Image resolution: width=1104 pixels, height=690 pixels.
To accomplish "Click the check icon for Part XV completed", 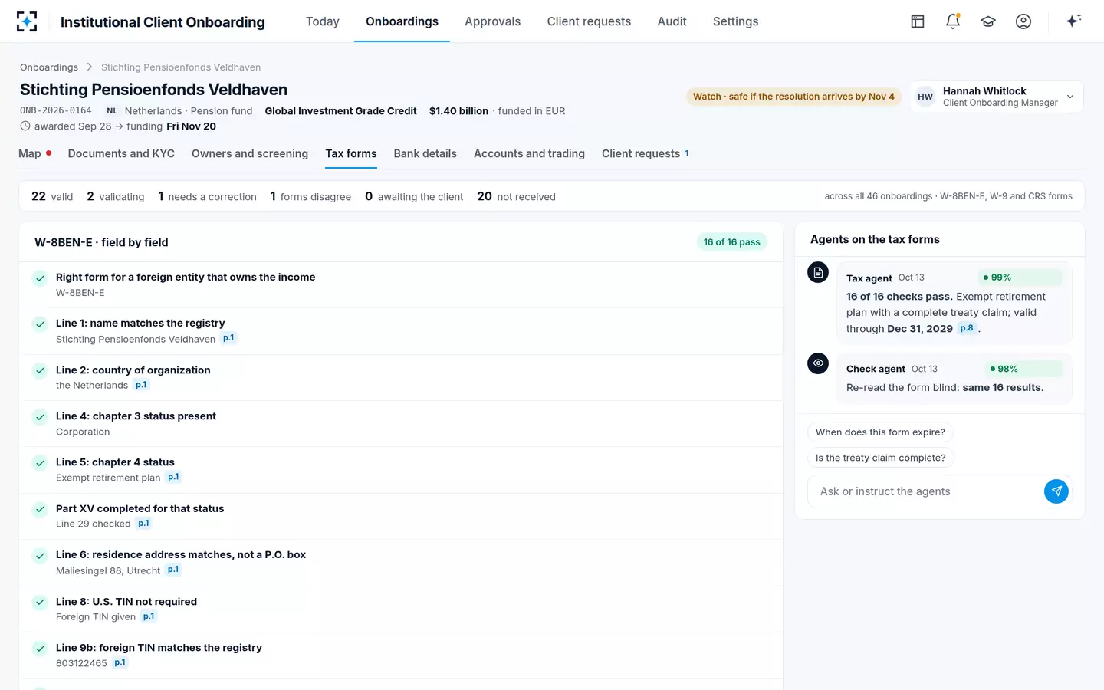I will point(40,510).
